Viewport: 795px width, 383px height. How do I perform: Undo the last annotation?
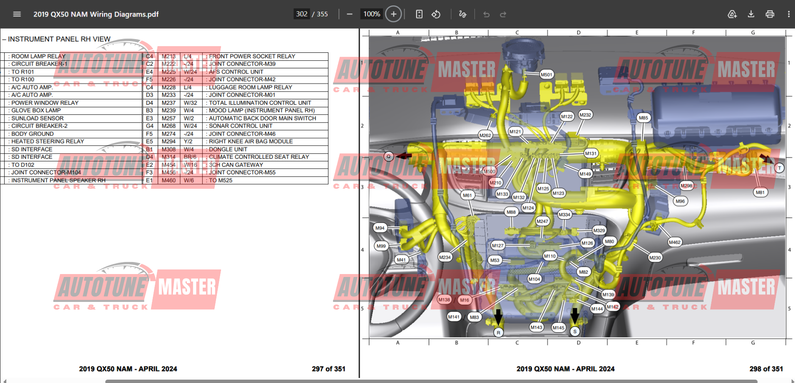pyautogui.click(x=486, y=14)
